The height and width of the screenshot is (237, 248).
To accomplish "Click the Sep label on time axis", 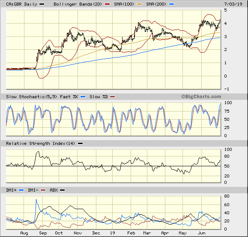I will 43,233.
